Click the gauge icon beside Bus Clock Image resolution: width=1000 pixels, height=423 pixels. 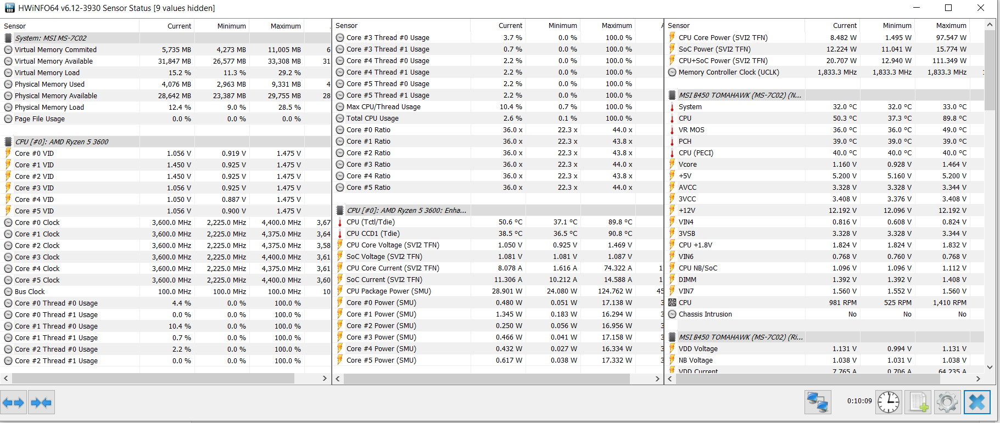(8, 292)
